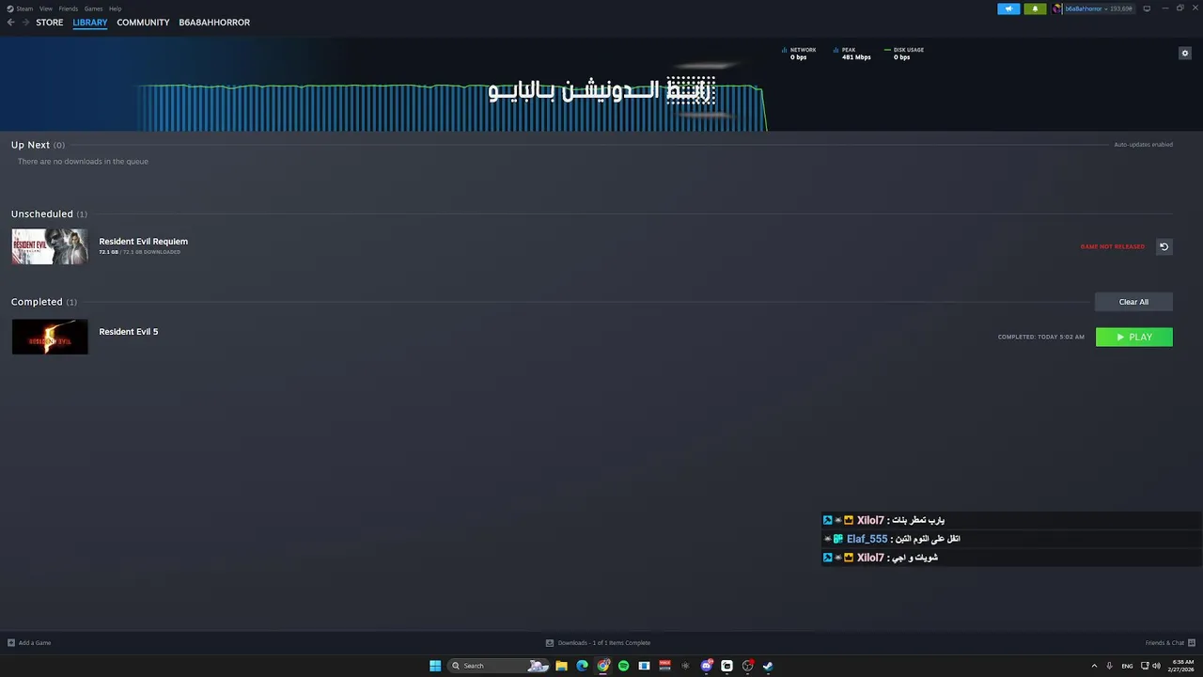This screenshot has width=1203, height=677.
Task: Open Friends & Chat
Action: click(1169, 643)
